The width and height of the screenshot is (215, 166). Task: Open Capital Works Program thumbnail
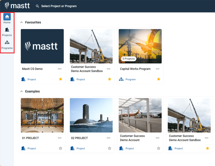pos(140,46)
